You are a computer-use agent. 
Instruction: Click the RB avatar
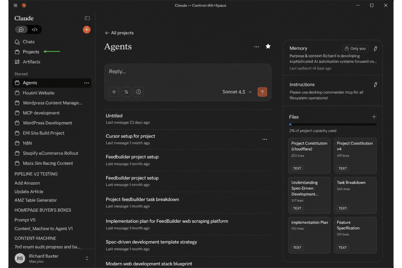(20, 258)
